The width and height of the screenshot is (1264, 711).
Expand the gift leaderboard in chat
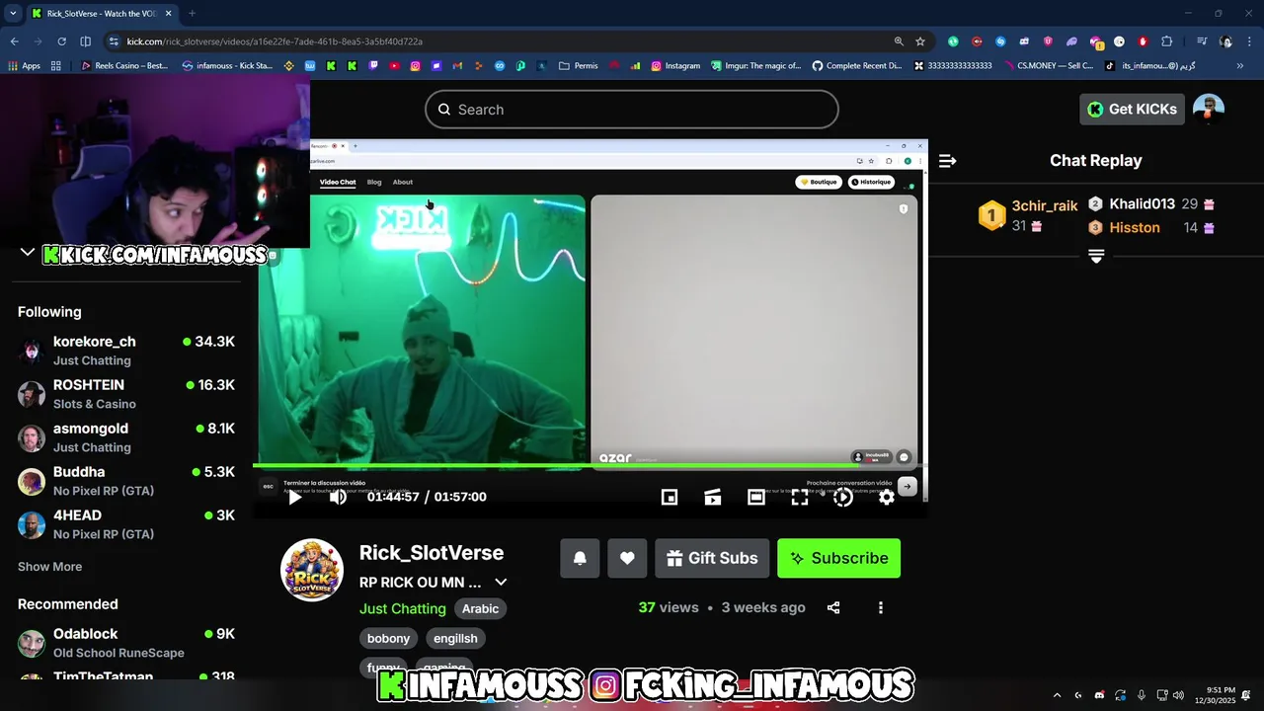[x=1096, y=256]
